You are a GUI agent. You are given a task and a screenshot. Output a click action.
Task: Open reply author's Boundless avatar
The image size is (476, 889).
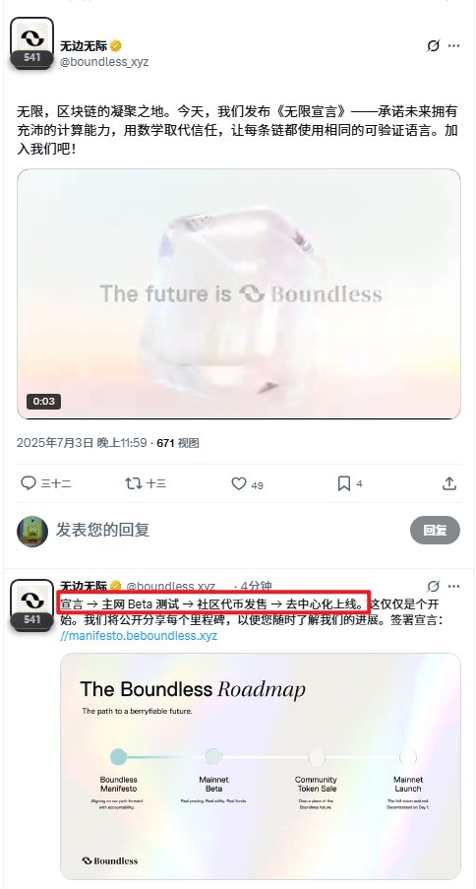(x=31, y=604)
